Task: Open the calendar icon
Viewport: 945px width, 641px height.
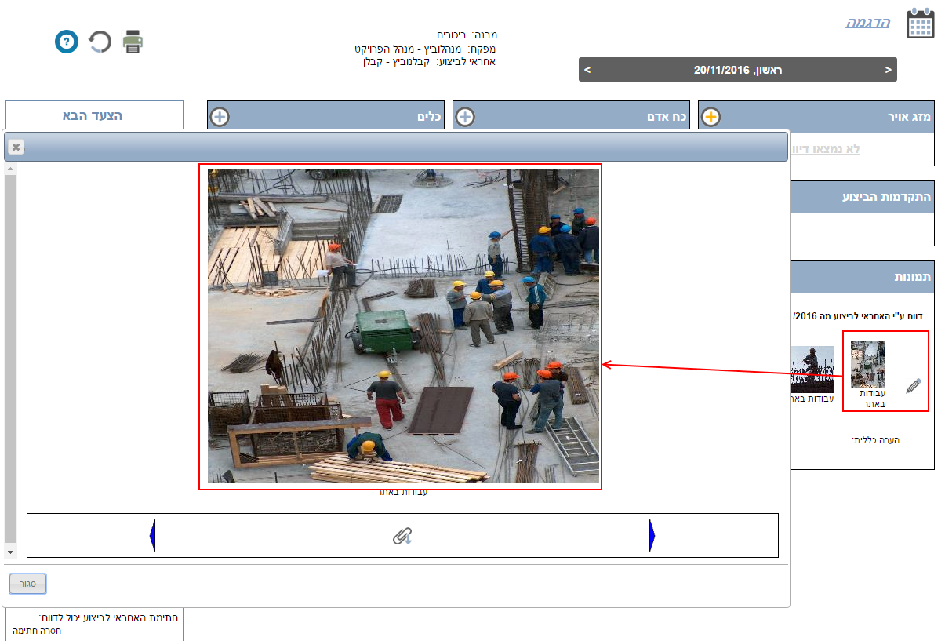Action: coord(921,24)
